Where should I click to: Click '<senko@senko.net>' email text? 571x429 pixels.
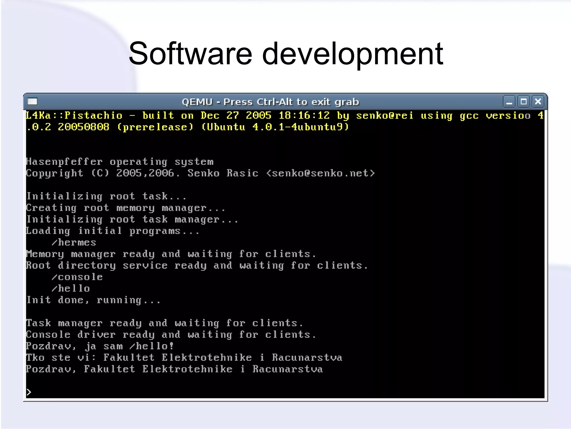[x=321, y=173]
